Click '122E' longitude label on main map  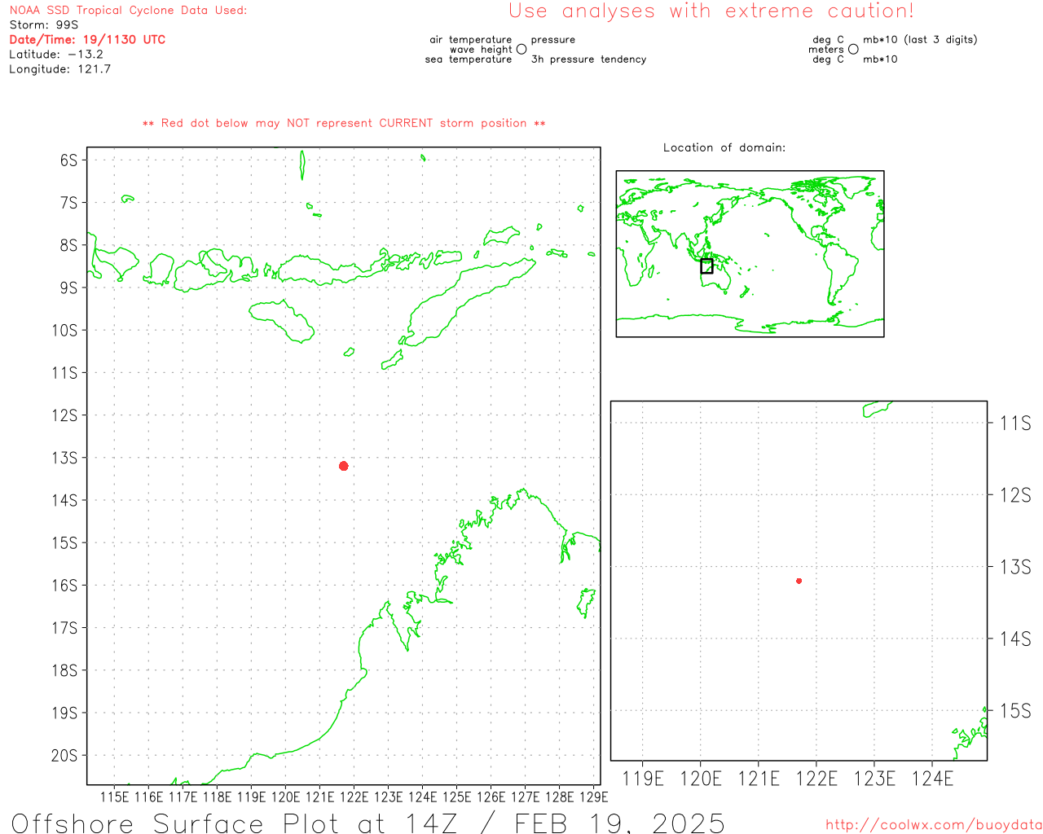354,797
